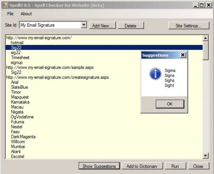Select the createsignature.aspx URL row
214x174 pixels.
click(x=57, y=78)
